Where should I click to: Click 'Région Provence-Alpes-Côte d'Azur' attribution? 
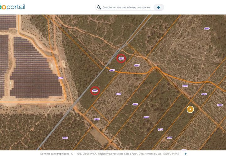coord(118,154)
